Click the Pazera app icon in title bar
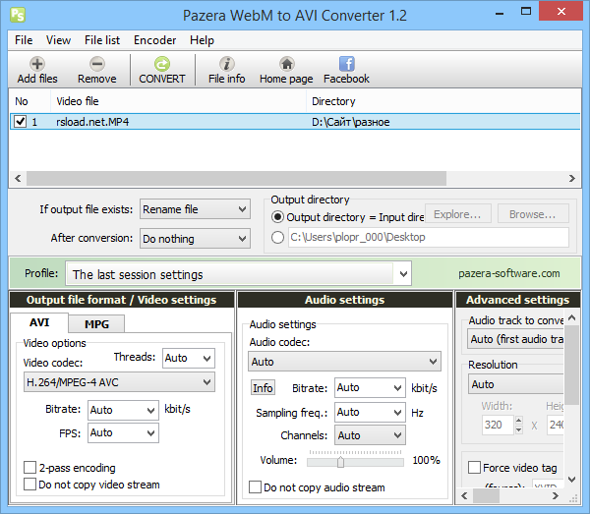 pyautogui.click(x=18, y=15)
